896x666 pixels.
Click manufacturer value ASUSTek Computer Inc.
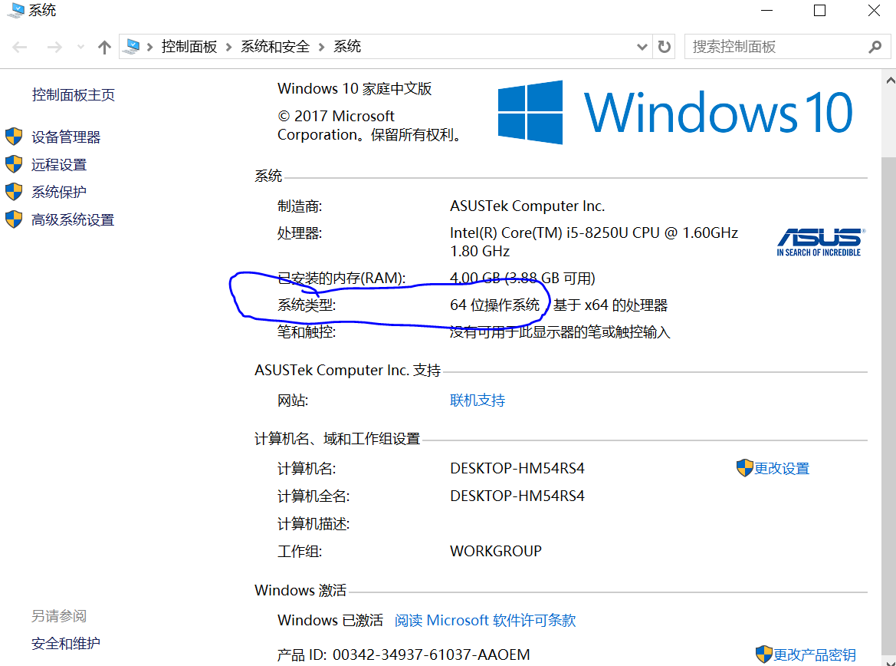[x=527, y=206]
